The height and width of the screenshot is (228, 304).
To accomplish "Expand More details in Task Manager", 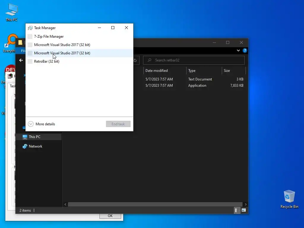I will (x=42, y=124).
